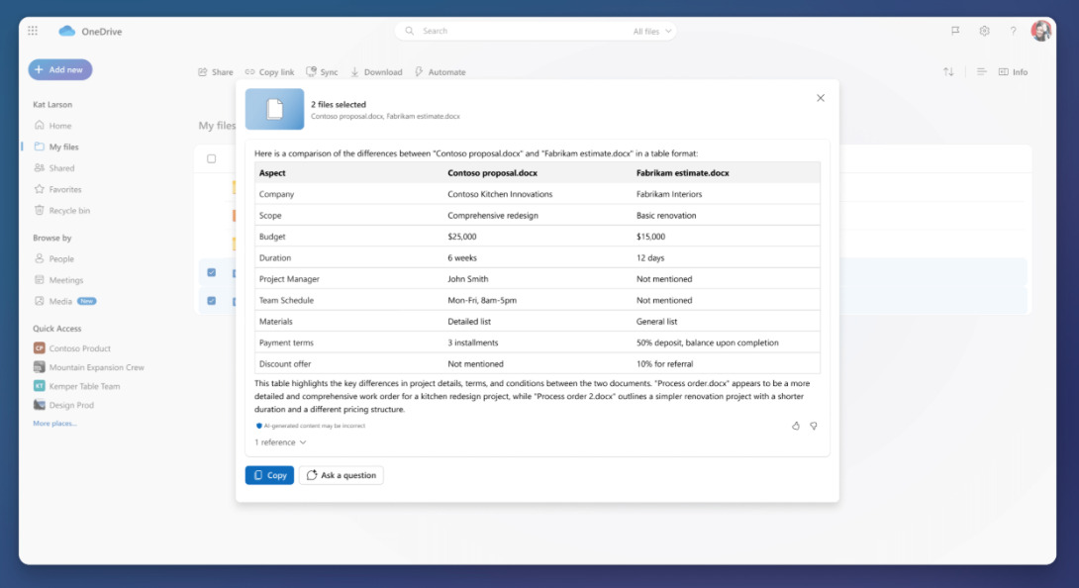Screen dimensions: 1079x588
Task: Browse by Meetings
Action: 58,280
